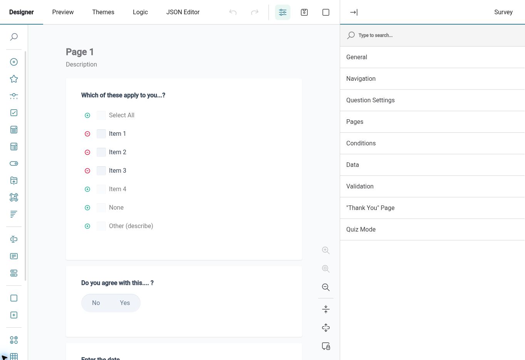The image size is (525, 360).
Task: Add a Rating Scale (star) question
Action: point(14,79)
